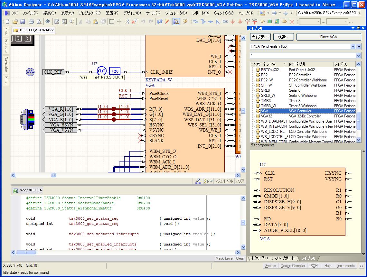Place a VCC power port

tap(247, 22)
